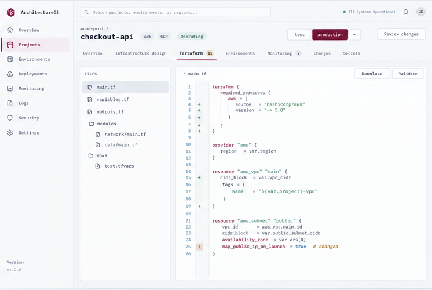Open the Environments tab

(240, 53)
